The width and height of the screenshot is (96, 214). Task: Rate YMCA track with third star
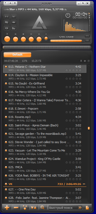pos(73,171)
